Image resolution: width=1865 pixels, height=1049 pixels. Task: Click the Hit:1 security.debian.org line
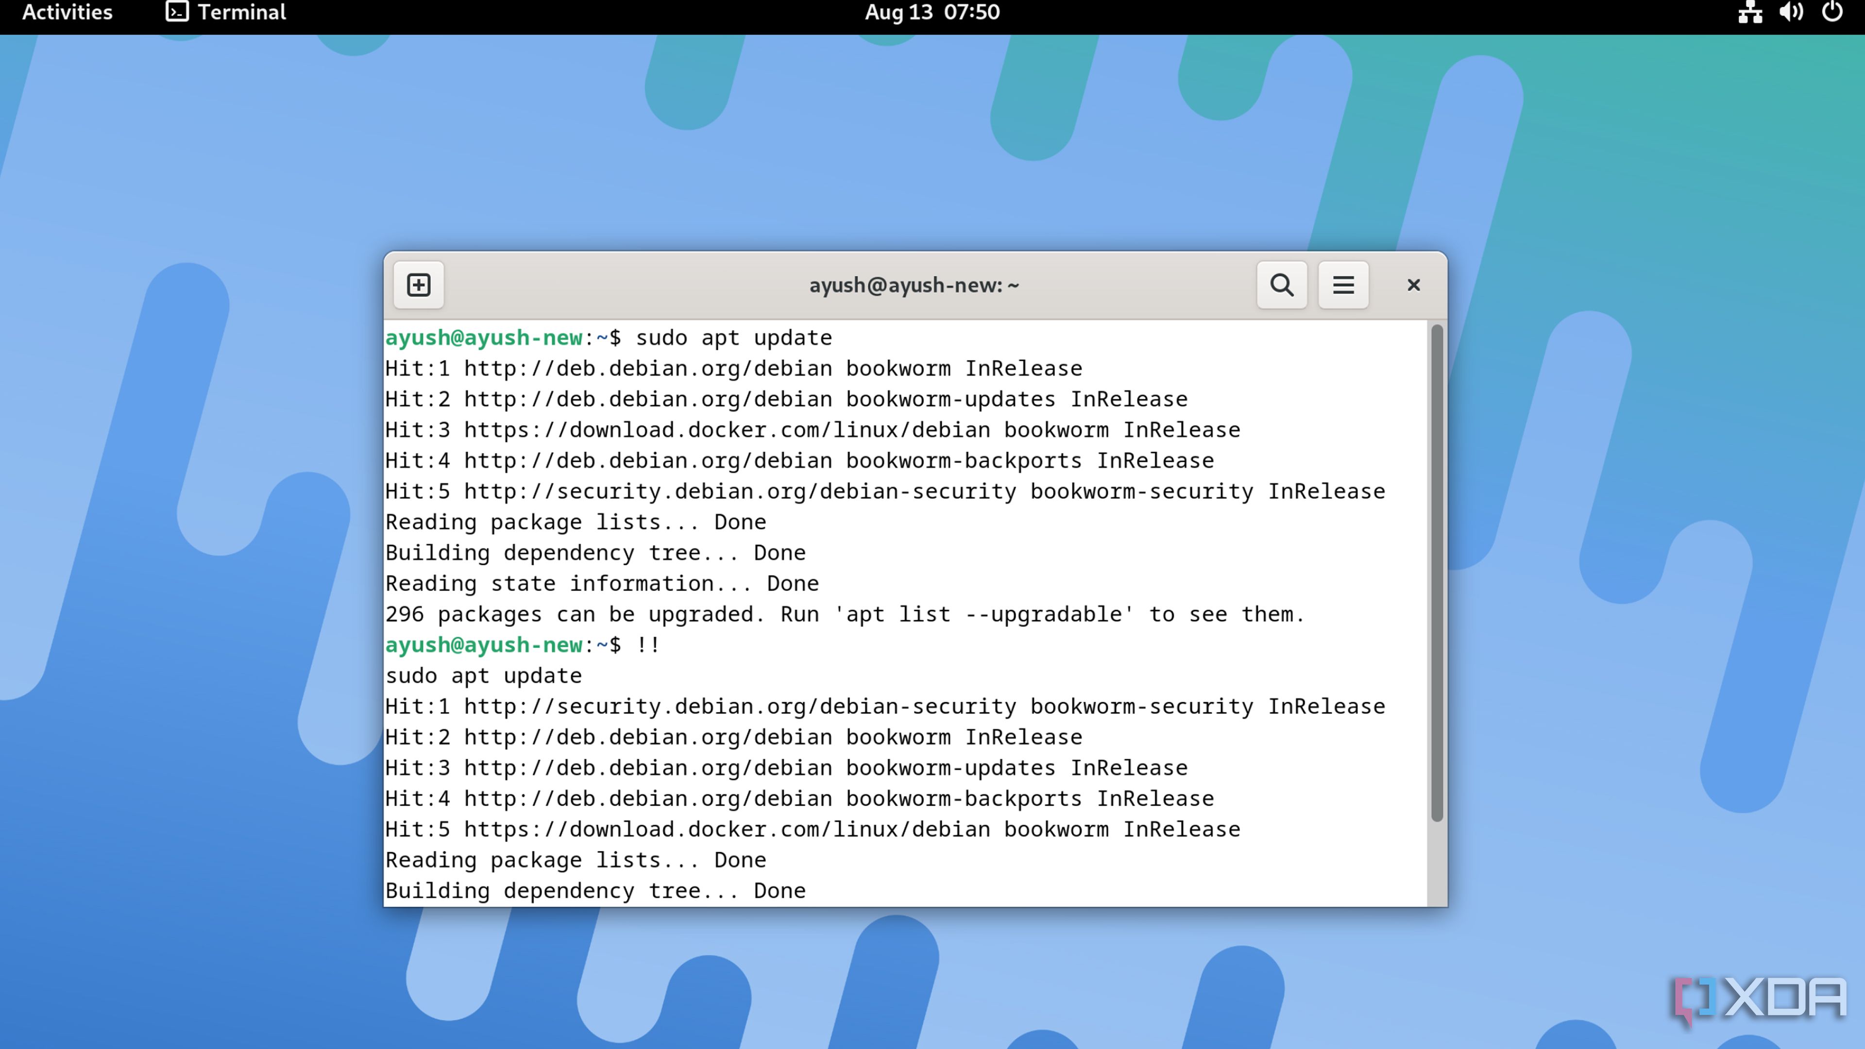pos(885,707)
